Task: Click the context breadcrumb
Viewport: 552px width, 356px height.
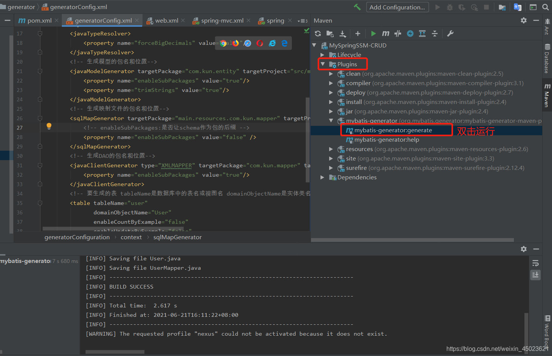Action: click(131, 237)
